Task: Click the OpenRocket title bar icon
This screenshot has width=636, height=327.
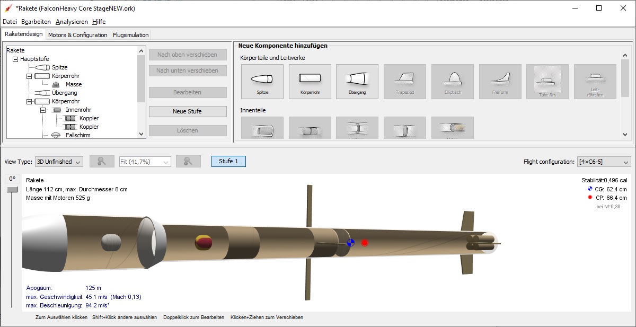Action: click(8, 8)
